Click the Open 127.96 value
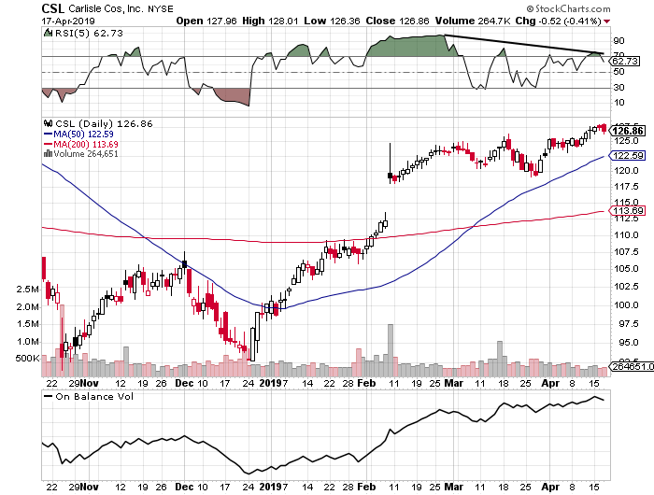This screenshot has height=495, width=654. pyautogui.click(x=206, y=21)
